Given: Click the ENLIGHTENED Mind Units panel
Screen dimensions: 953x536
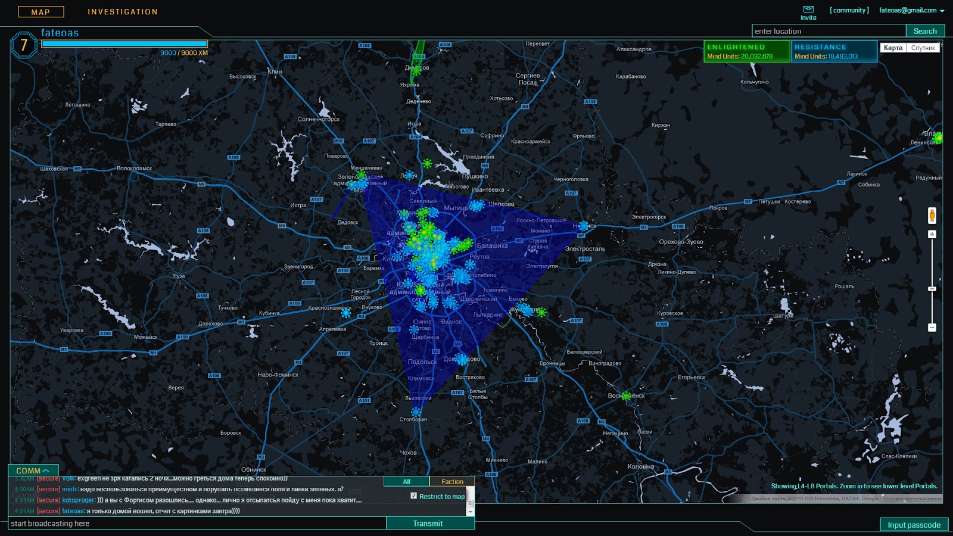Looking at the screenshot, I should tap(747, 51).
